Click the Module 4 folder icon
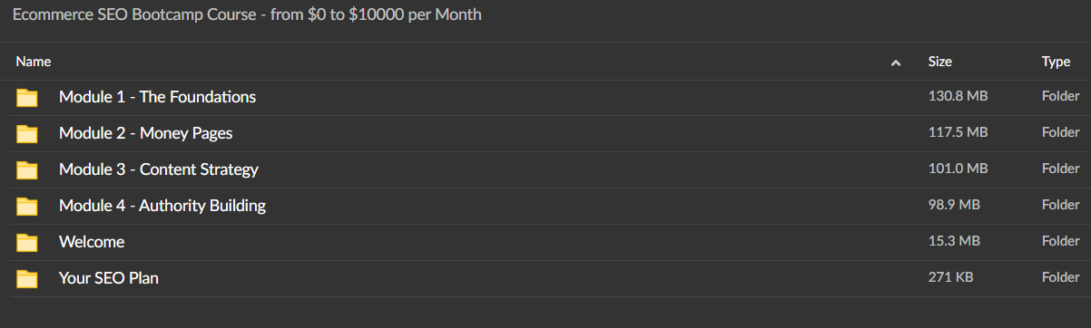The width and height of the screenshot is (1091, 328). pos(27,207)
